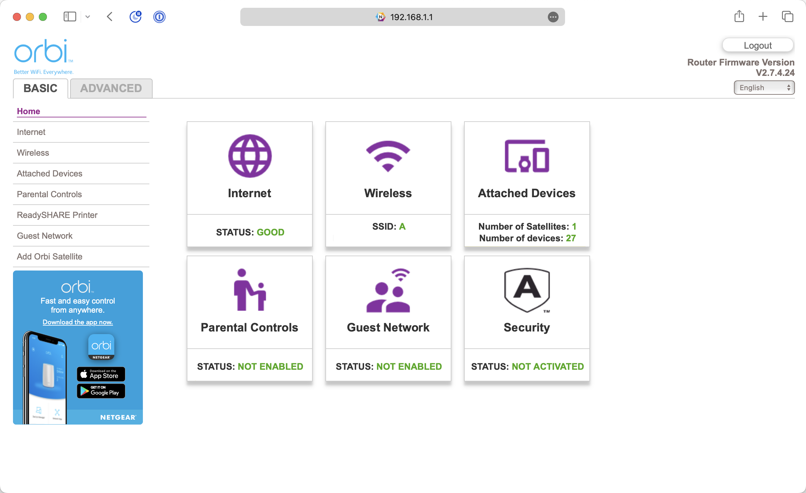The image size is (806, 493).
Task: Click the Add Orbi Satellite icon
Action: pyautogui.click(x=49, y=256)
